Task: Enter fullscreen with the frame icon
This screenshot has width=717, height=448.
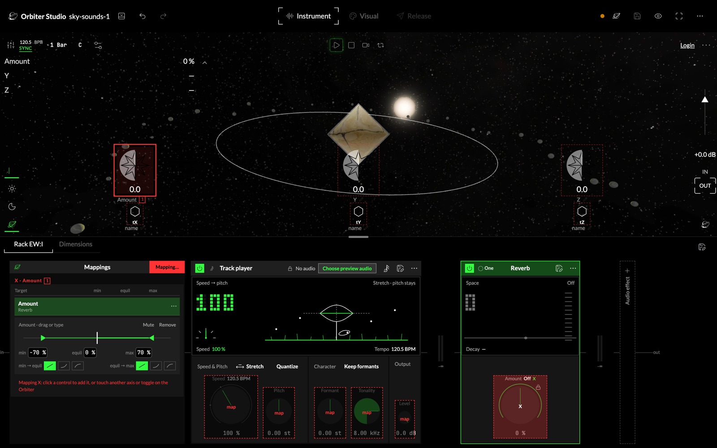Action: (x=679, y=16)
